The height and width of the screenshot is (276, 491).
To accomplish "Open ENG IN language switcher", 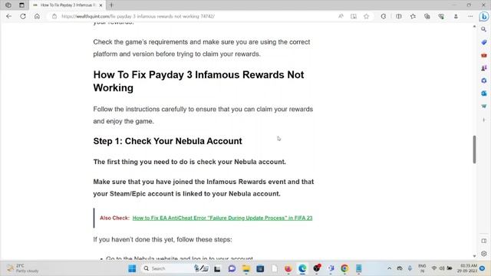I will [x=422, y=268].
